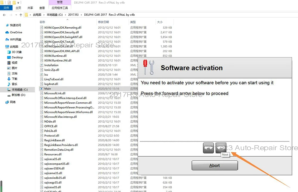Expand the chevron after 此电脑 breadcrumb
298x192 pixels.
(44, 15)
